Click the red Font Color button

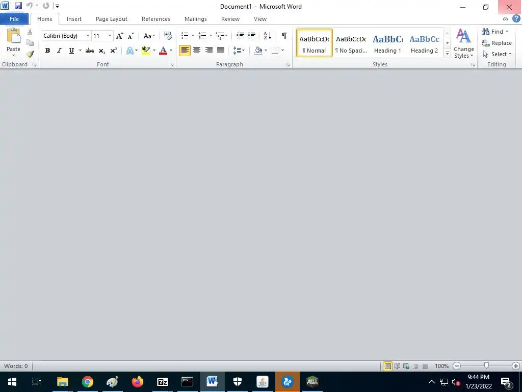[x=163, y=51]
